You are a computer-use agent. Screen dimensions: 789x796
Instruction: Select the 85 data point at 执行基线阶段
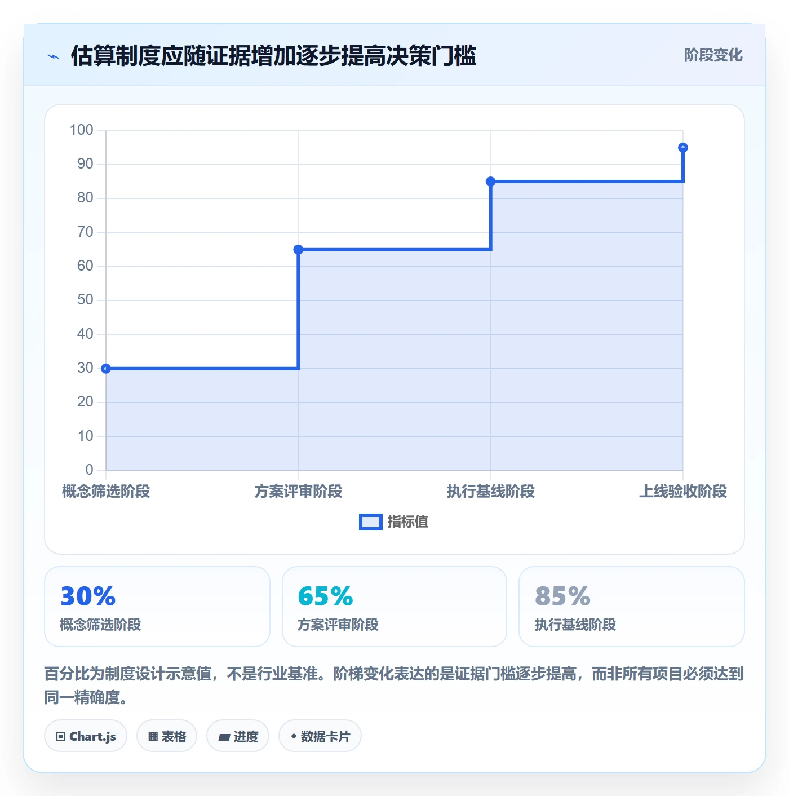click(x=491, y=182)
